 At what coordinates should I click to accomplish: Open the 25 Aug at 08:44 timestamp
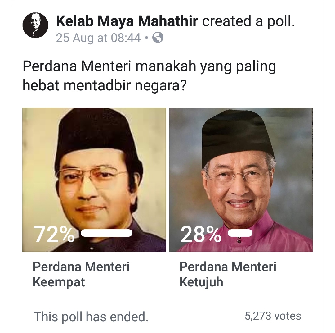tap(98, 38)
